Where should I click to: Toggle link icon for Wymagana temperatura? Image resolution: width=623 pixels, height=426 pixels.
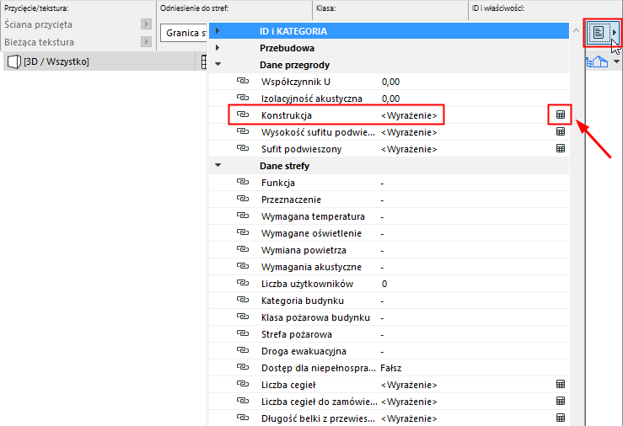coord(242,216)
